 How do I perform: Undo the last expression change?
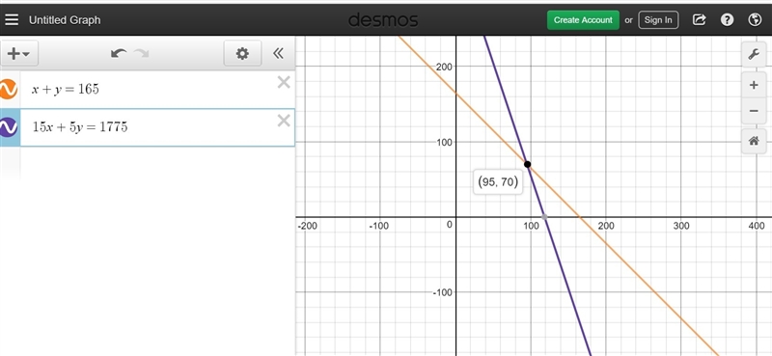[x=119, y=53]
